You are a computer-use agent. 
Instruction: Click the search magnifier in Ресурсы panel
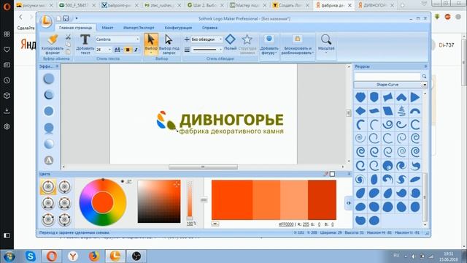tap(424, 76)
